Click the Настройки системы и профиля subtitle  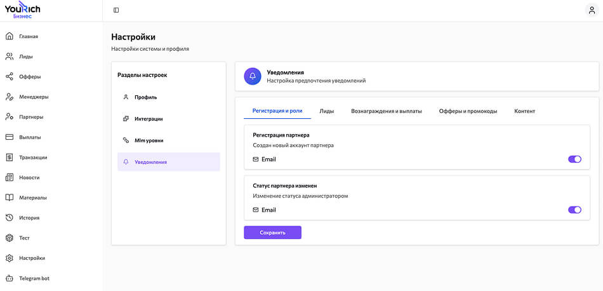click(150, 49)
